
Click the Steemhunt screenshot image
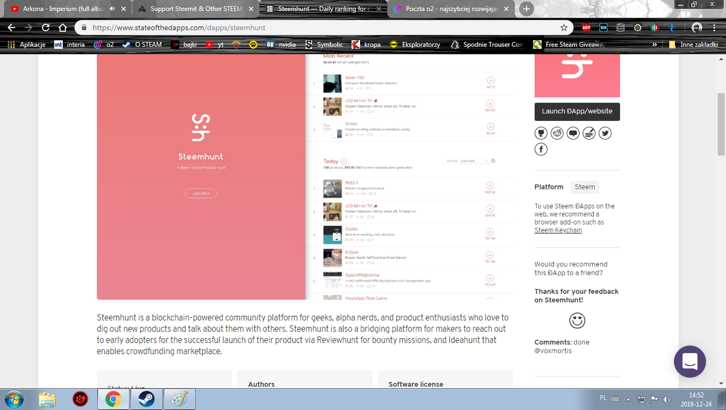click(x=305, y=177)
